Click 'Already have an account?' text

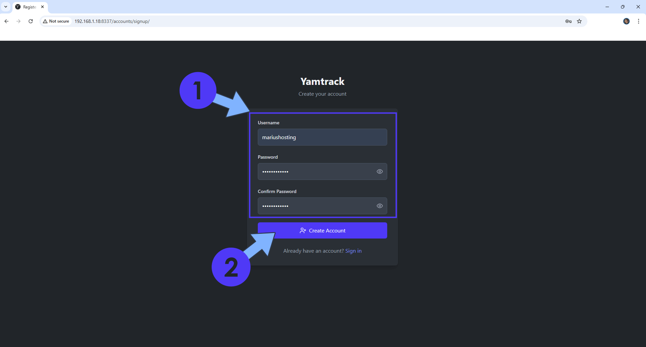313,251
